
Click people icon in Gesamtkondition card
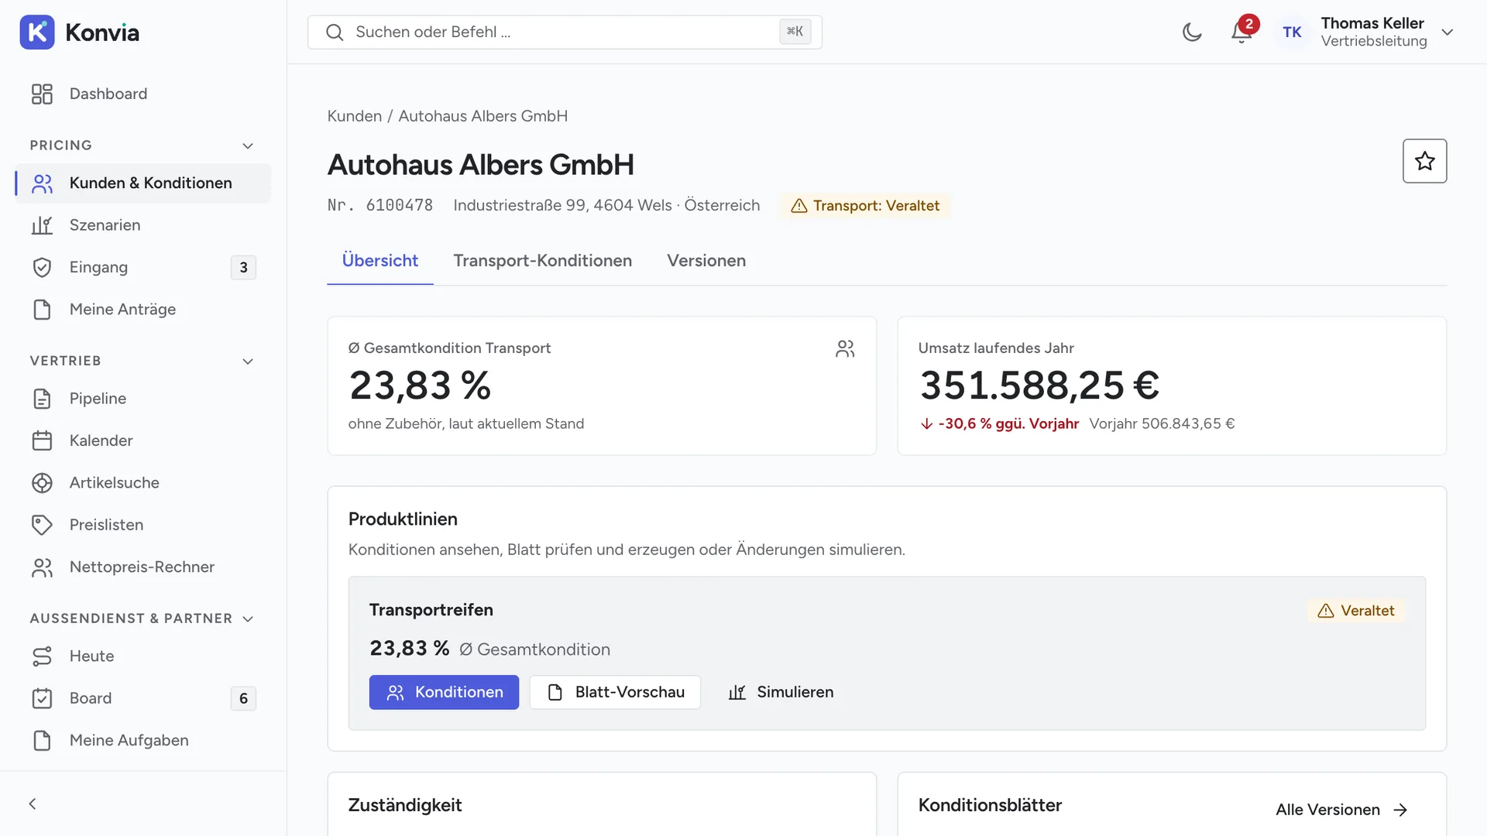point(845,349)
